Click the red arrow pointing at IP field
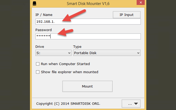The width and height of the screenshot is (176, 110). (74, 16)
